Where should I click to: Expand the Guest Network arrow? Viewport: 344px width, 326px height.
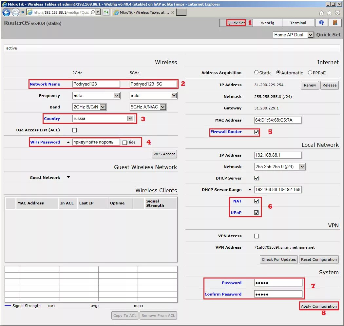(x=68, y=177)
